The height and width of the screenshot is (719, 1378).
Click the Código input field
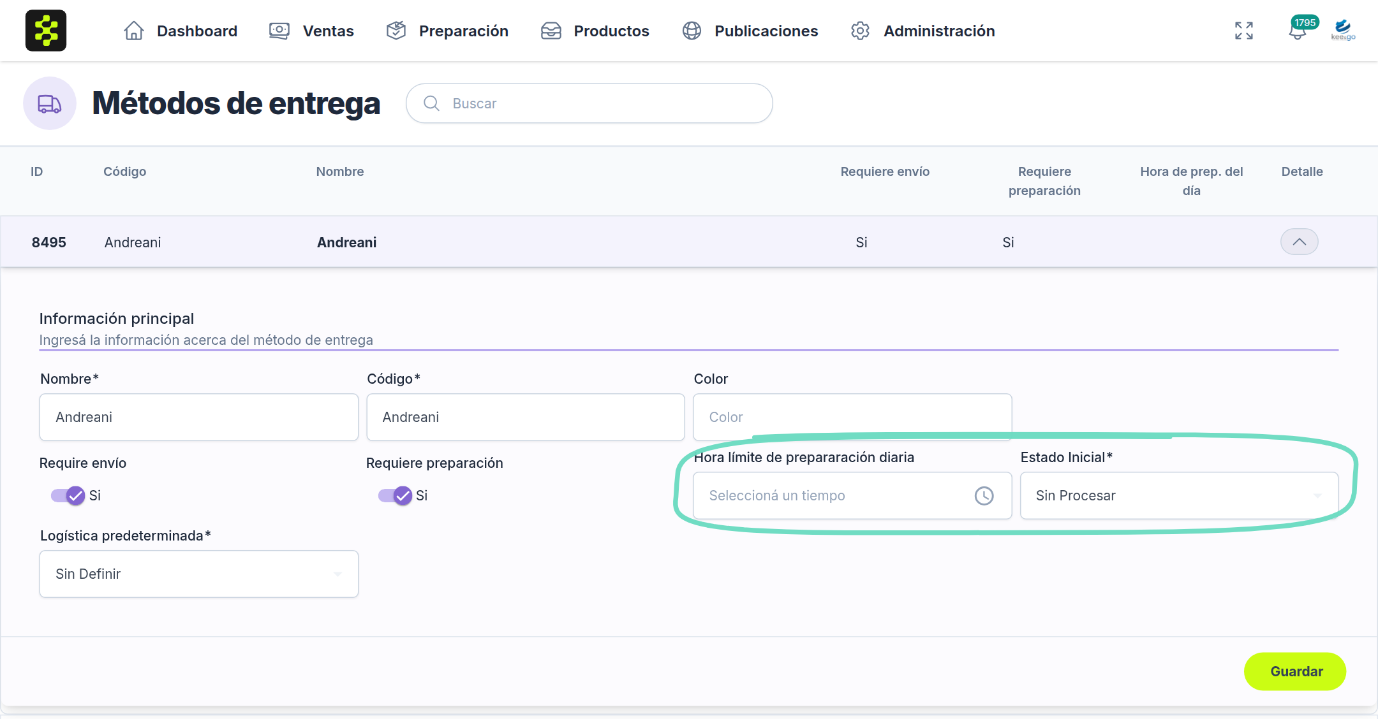tap(526, 417)
